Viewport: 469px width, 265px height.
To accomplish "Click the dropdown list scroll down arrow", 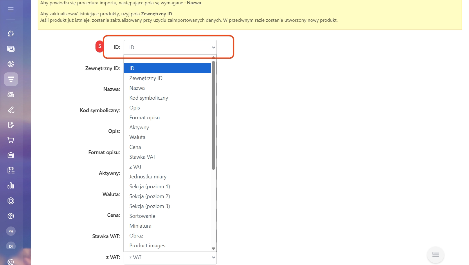I will pyautogui.click(x=213, y=249).
